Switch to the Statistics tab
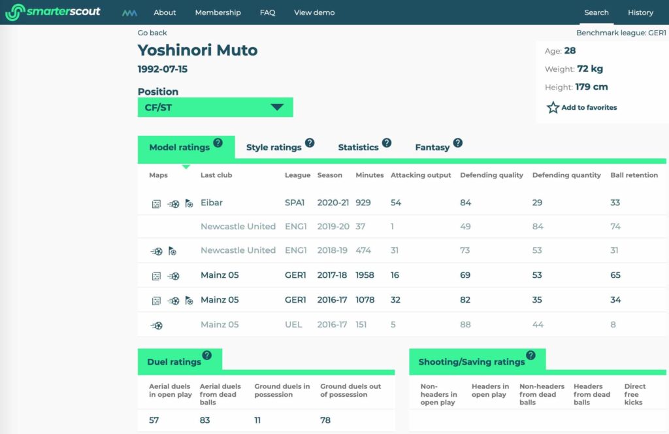Image resolution: width=669 pixels, height=434 pixels. (358, 147)
